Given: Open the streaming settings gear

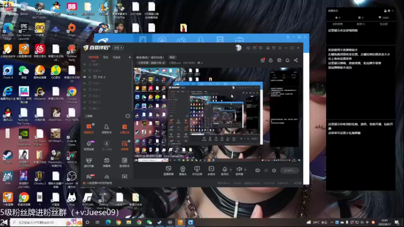Looking at the screenshot, I should [274, 171].
